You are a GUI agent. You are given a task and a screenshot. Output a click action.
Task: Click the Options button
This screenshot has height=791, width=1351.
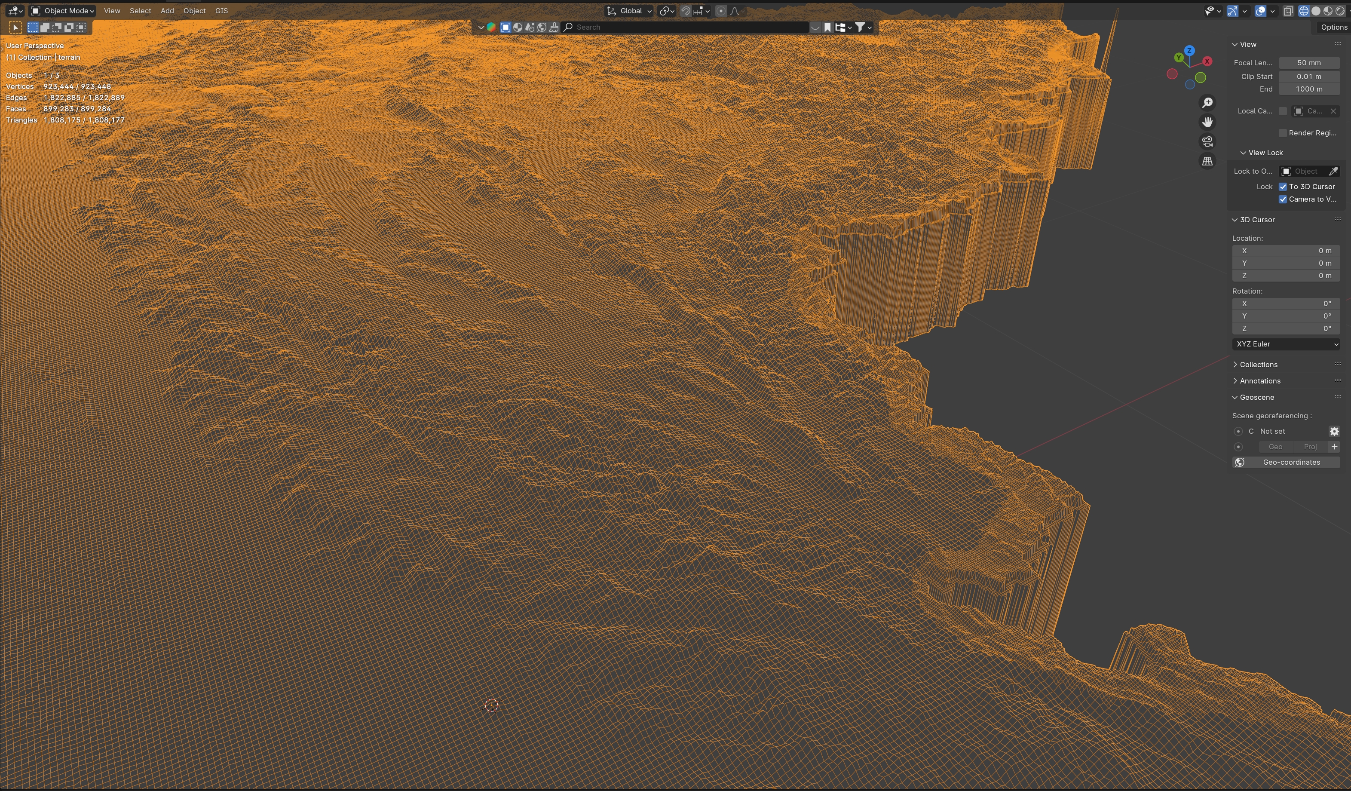click(x=1333, y=27)
